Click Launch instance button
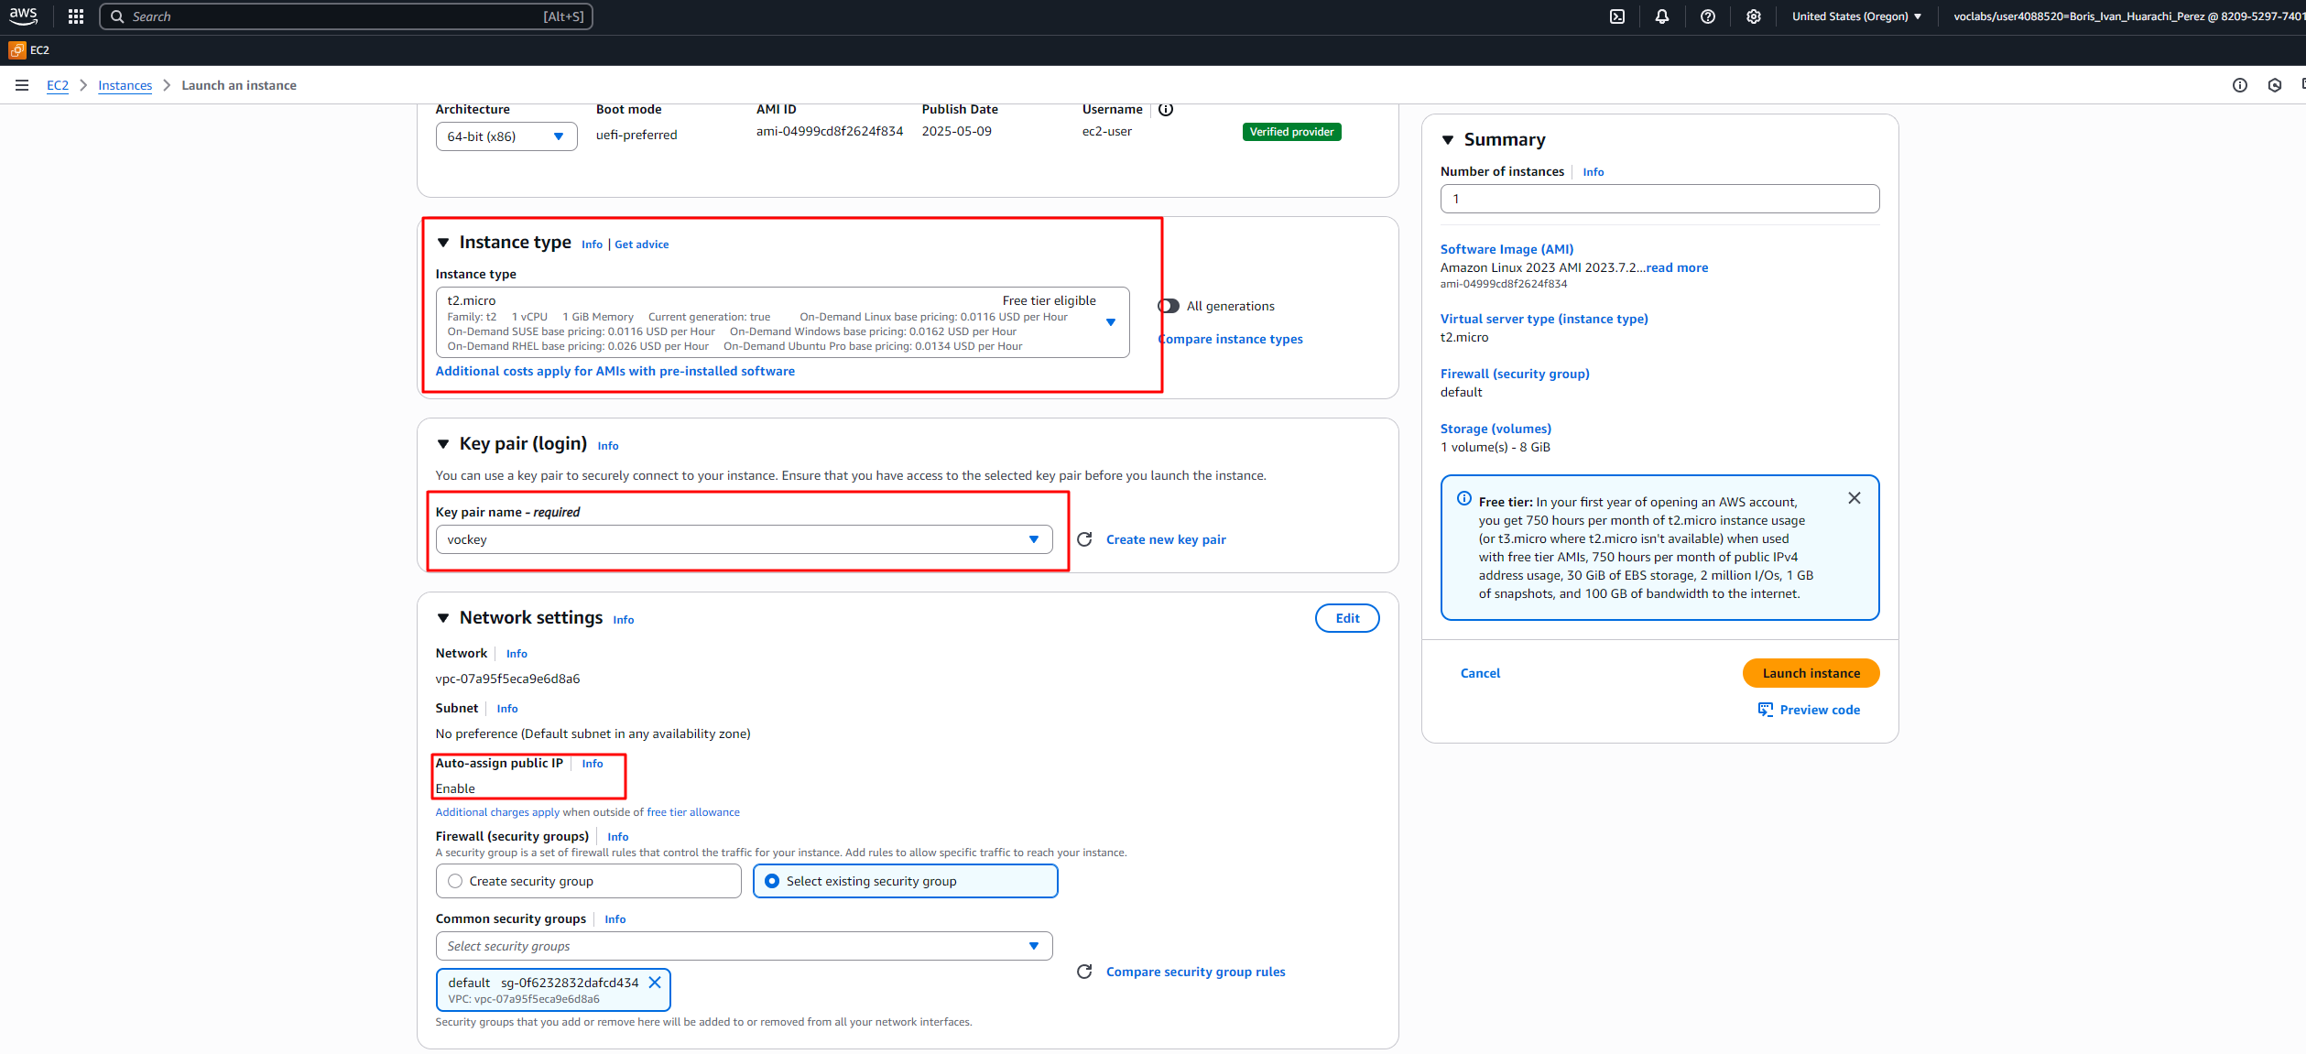Viewport: 2306px width, 1054px height. pyautogui.click(x=1811, y=673)
